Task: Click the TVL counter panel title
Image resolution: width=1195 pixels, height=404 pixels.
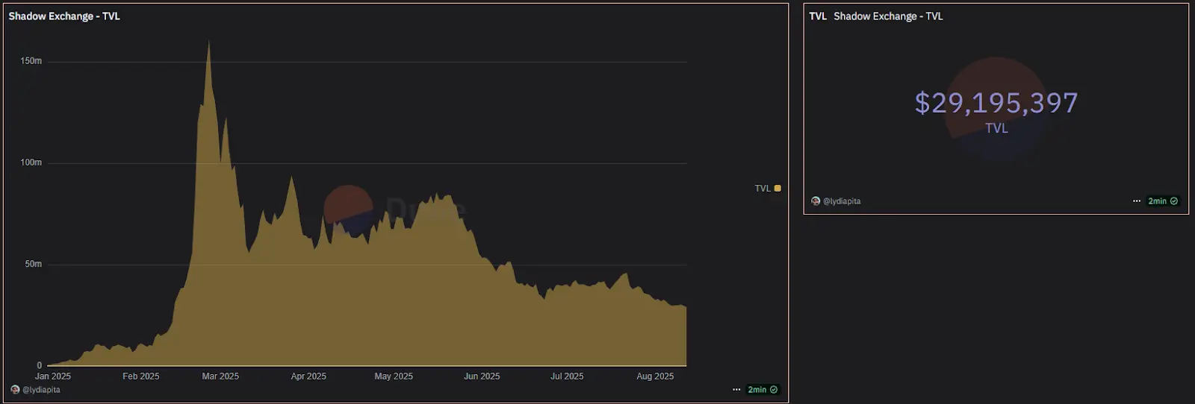Action: (876, 16)
